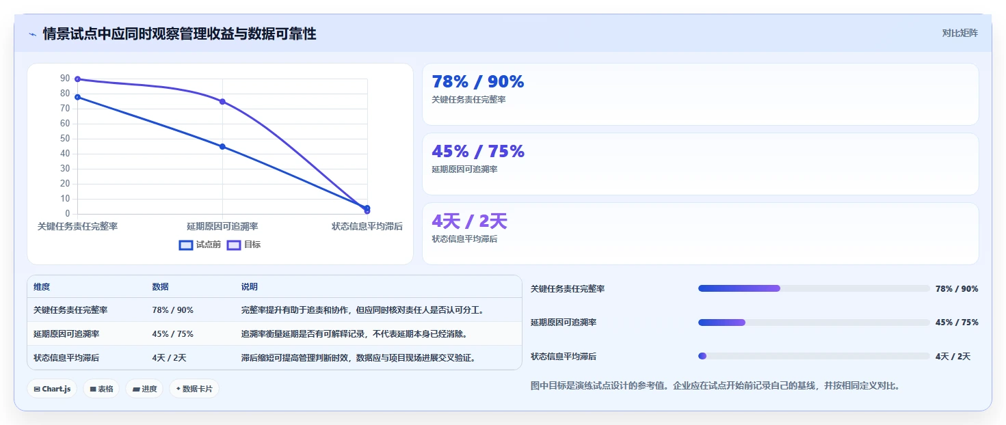This screenshot has width=1006, height=425.
Task: Click table data cell 4天 / 2天
Action: pyautogui.click(x=169, y=357)
